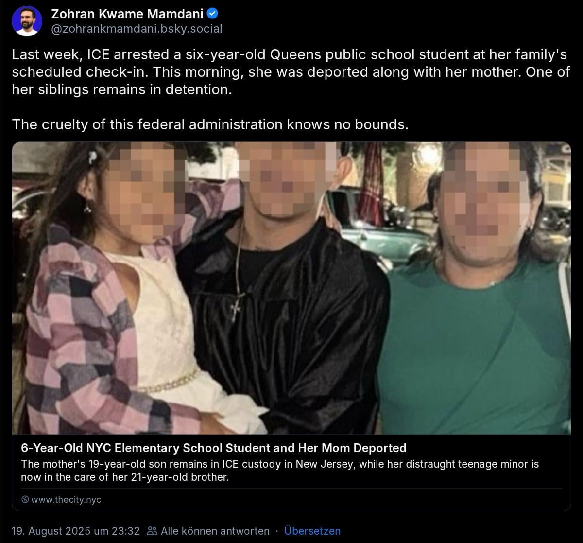
Task: Click the link card description about the 19-year-old son
Action: point(280,471)
